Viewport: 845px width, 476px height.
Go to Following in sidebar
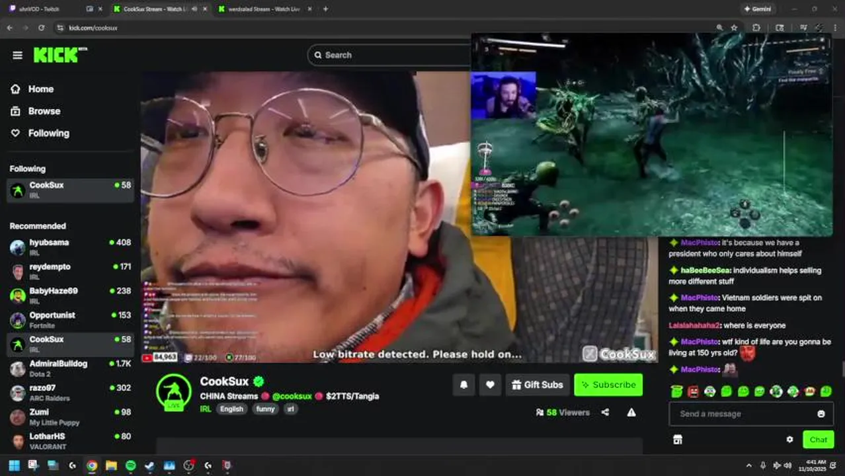click(48, 133)
